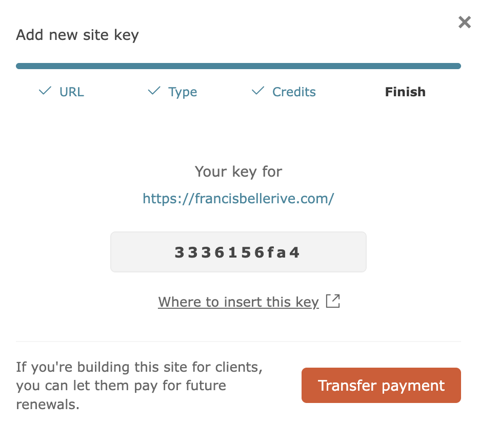Click the checkmark icon beside URL
Image resolution: width=479 pixels, height=425 pixels.
click(x=45, y=91)
